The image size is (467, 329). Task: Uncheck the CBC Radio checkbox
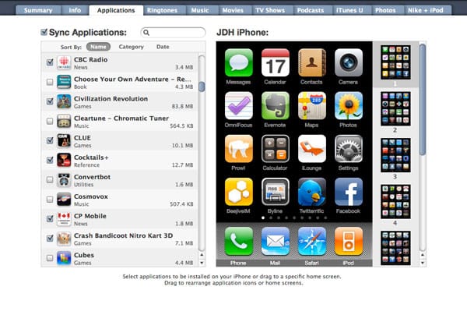50,62
